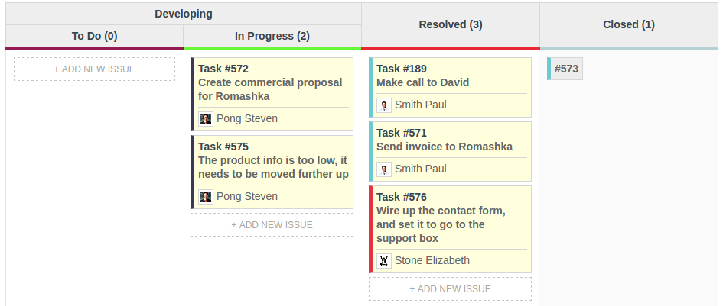Click assignee name Stone Elizabeth
The image size is (723, 306).
point(432,260)
